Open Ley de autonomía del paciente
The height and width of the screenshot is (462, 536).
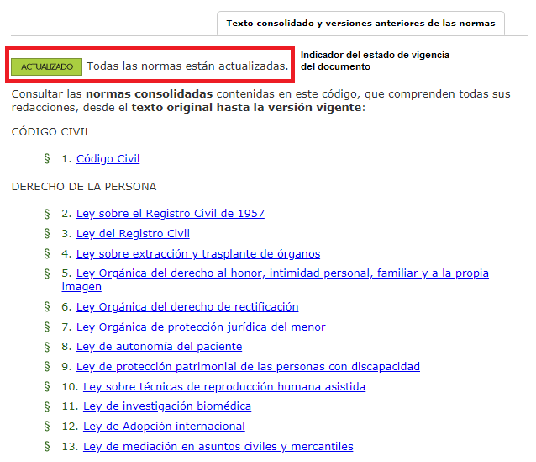[159, 347]
